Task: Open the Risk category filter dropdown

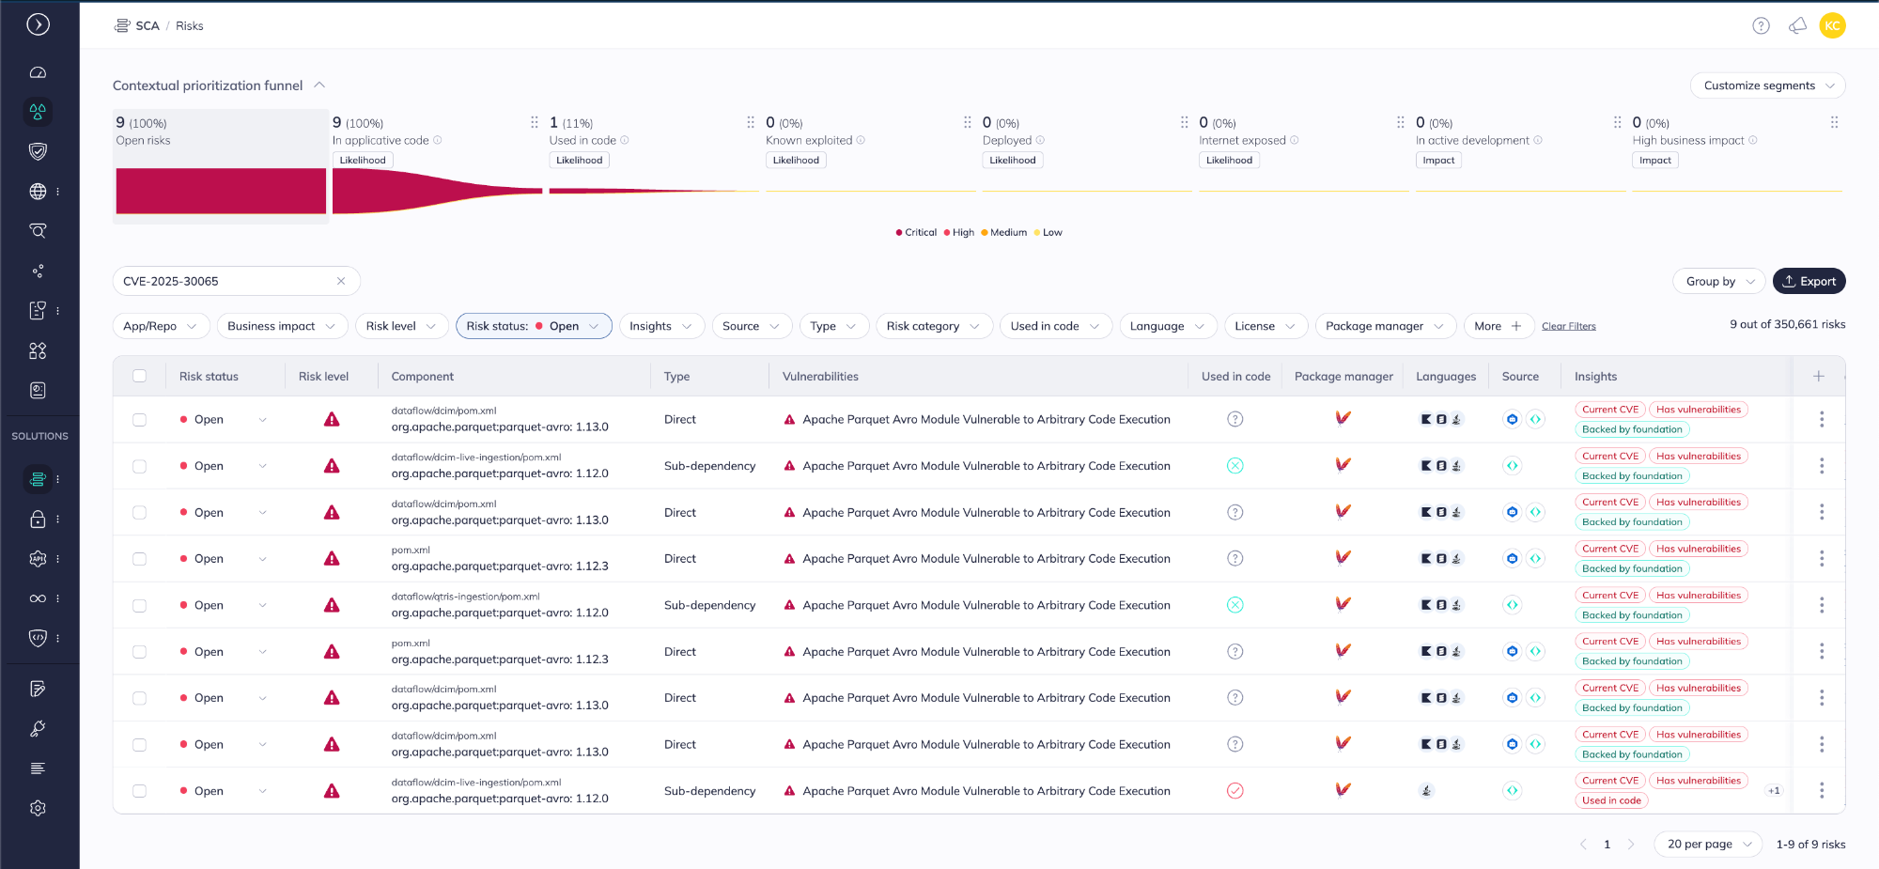Action: tap(934, 326)
